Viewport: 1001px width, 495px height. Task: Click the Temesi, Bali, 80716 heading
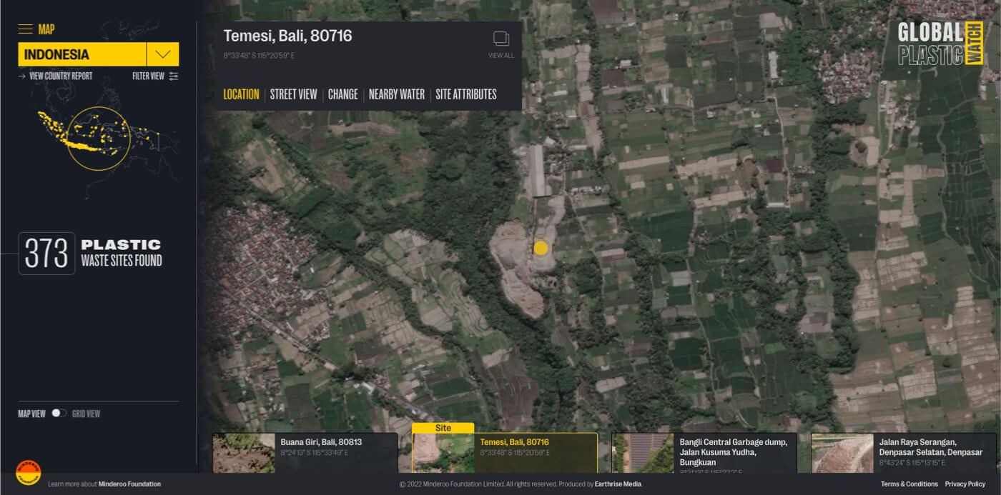click(x=287, y=36)
